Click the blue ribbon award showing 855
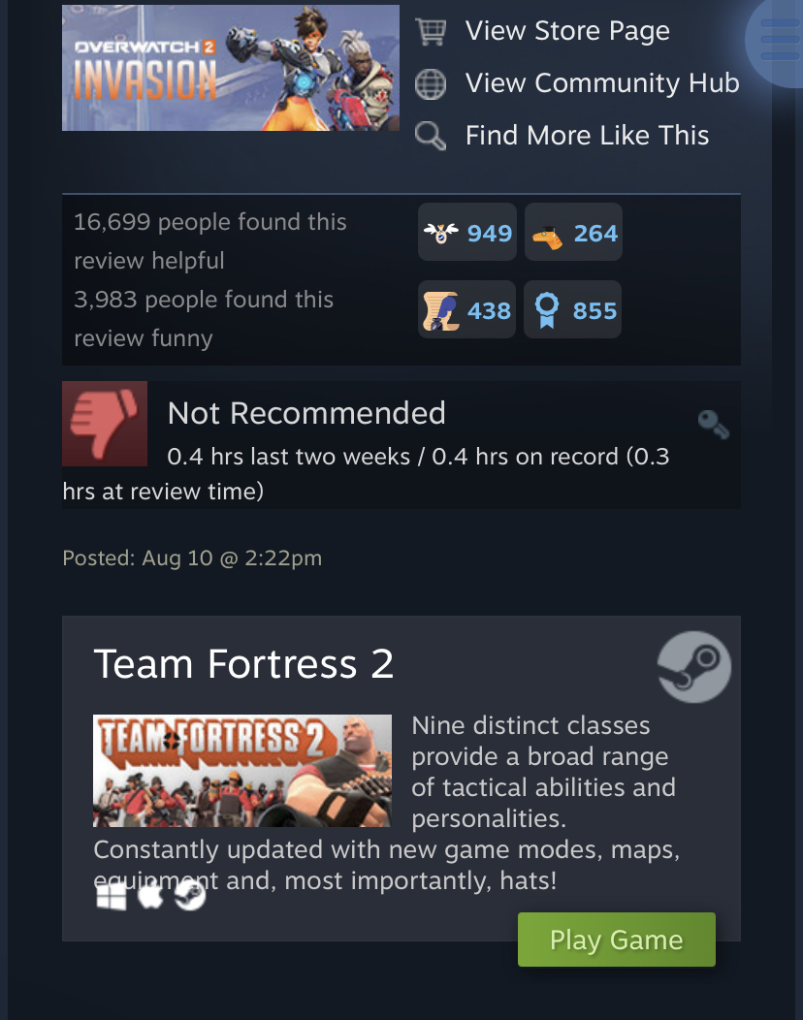This screenshot has height=1020, width=803. click(x=572, y=309)
